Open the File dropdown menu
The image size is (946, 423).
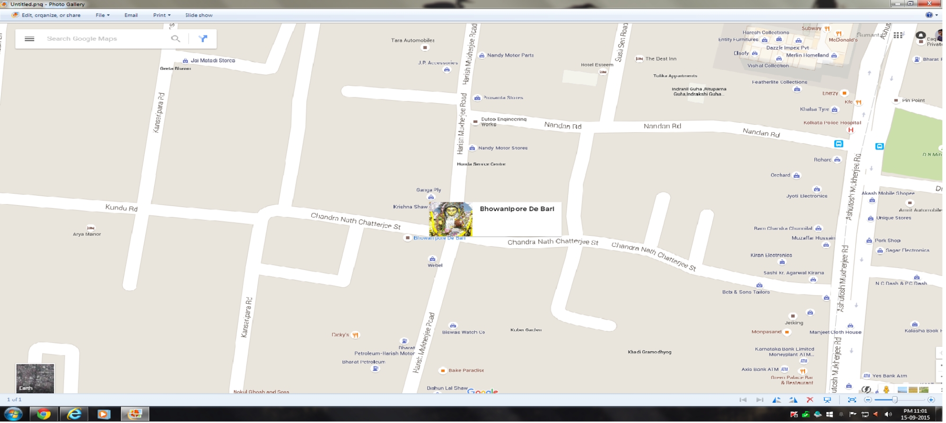pyautogui.click(x=102, y=15)
